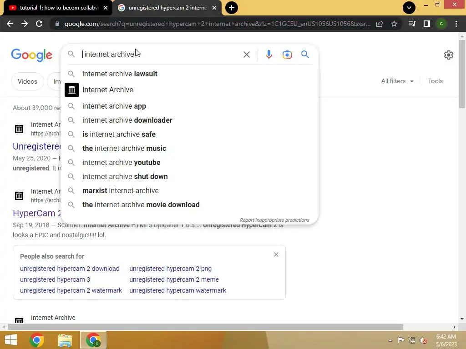466x349 pixels.
Task: Open unregistered hypercam 2 download link
Action: click(x=70, y=269)
